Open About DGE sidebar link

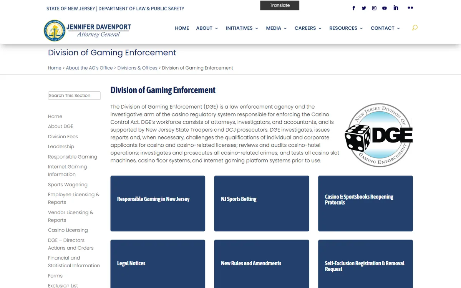[x=60, y=126]
